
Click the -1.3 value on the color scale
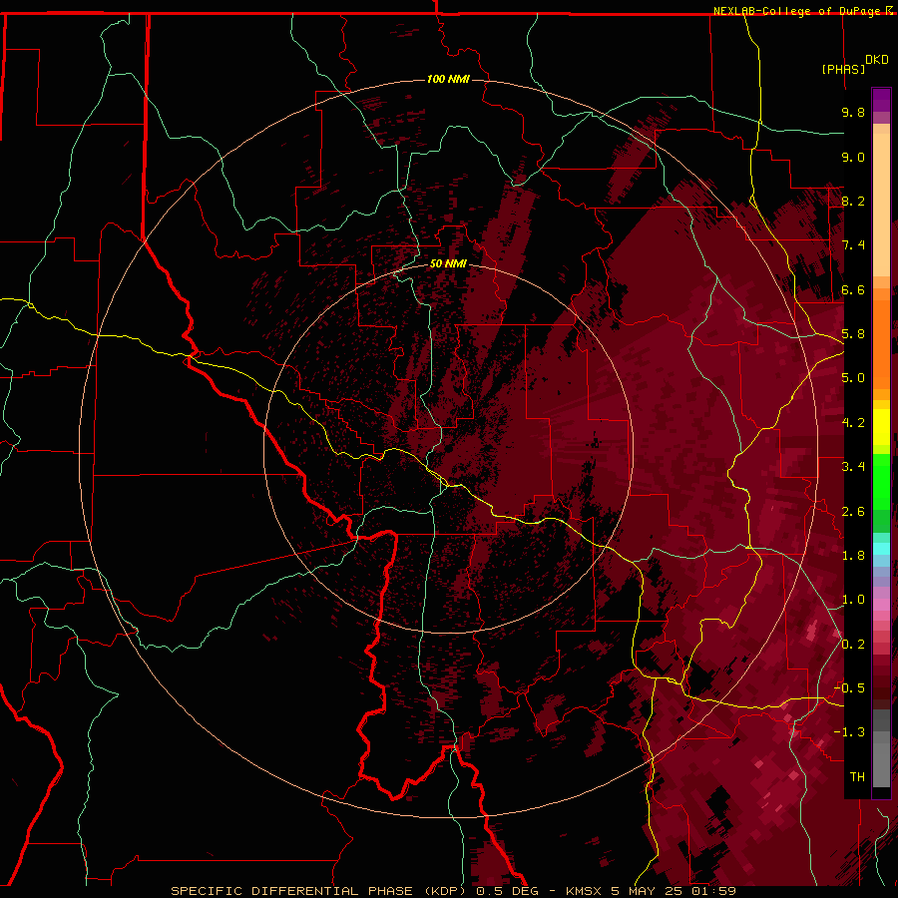pos(849,732)
